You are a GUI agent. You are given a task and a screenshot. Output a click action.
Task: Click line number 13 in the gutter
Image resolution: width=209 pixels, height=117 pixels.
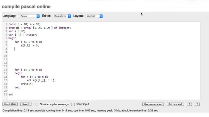click(x=6, y=66)
